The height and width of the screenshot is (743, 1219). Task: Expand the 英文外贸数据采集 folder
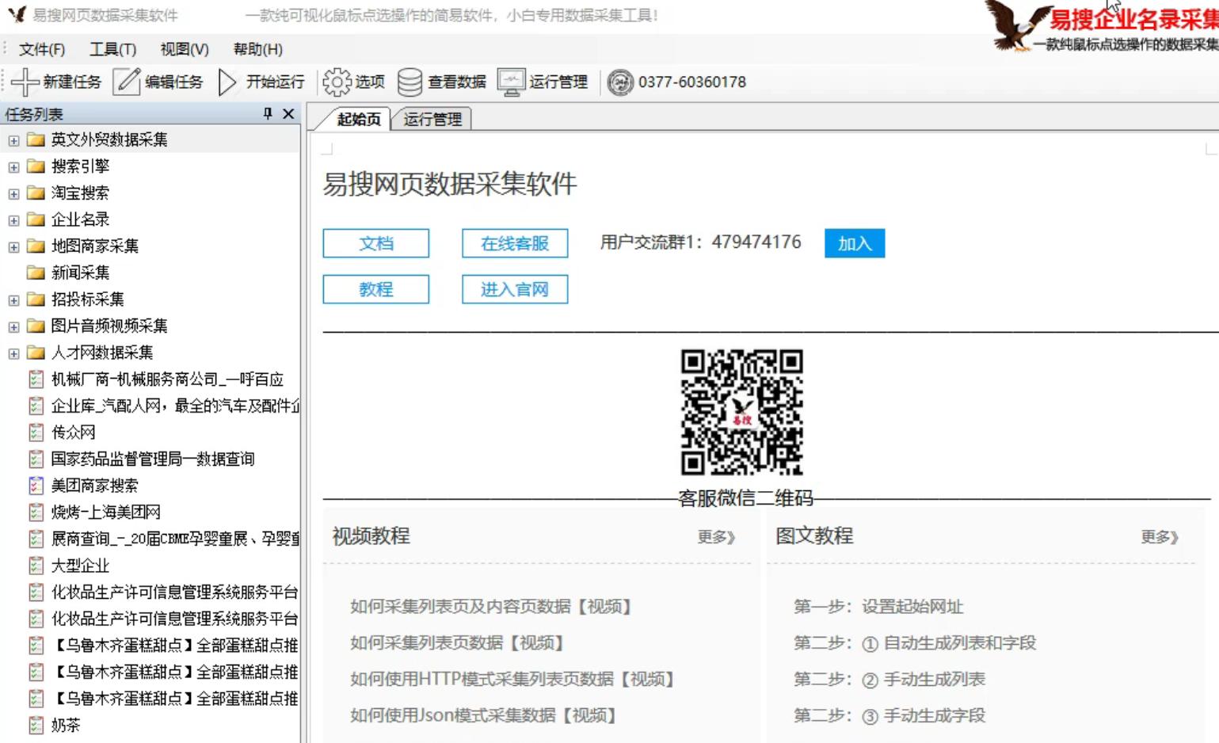[13, 141]
